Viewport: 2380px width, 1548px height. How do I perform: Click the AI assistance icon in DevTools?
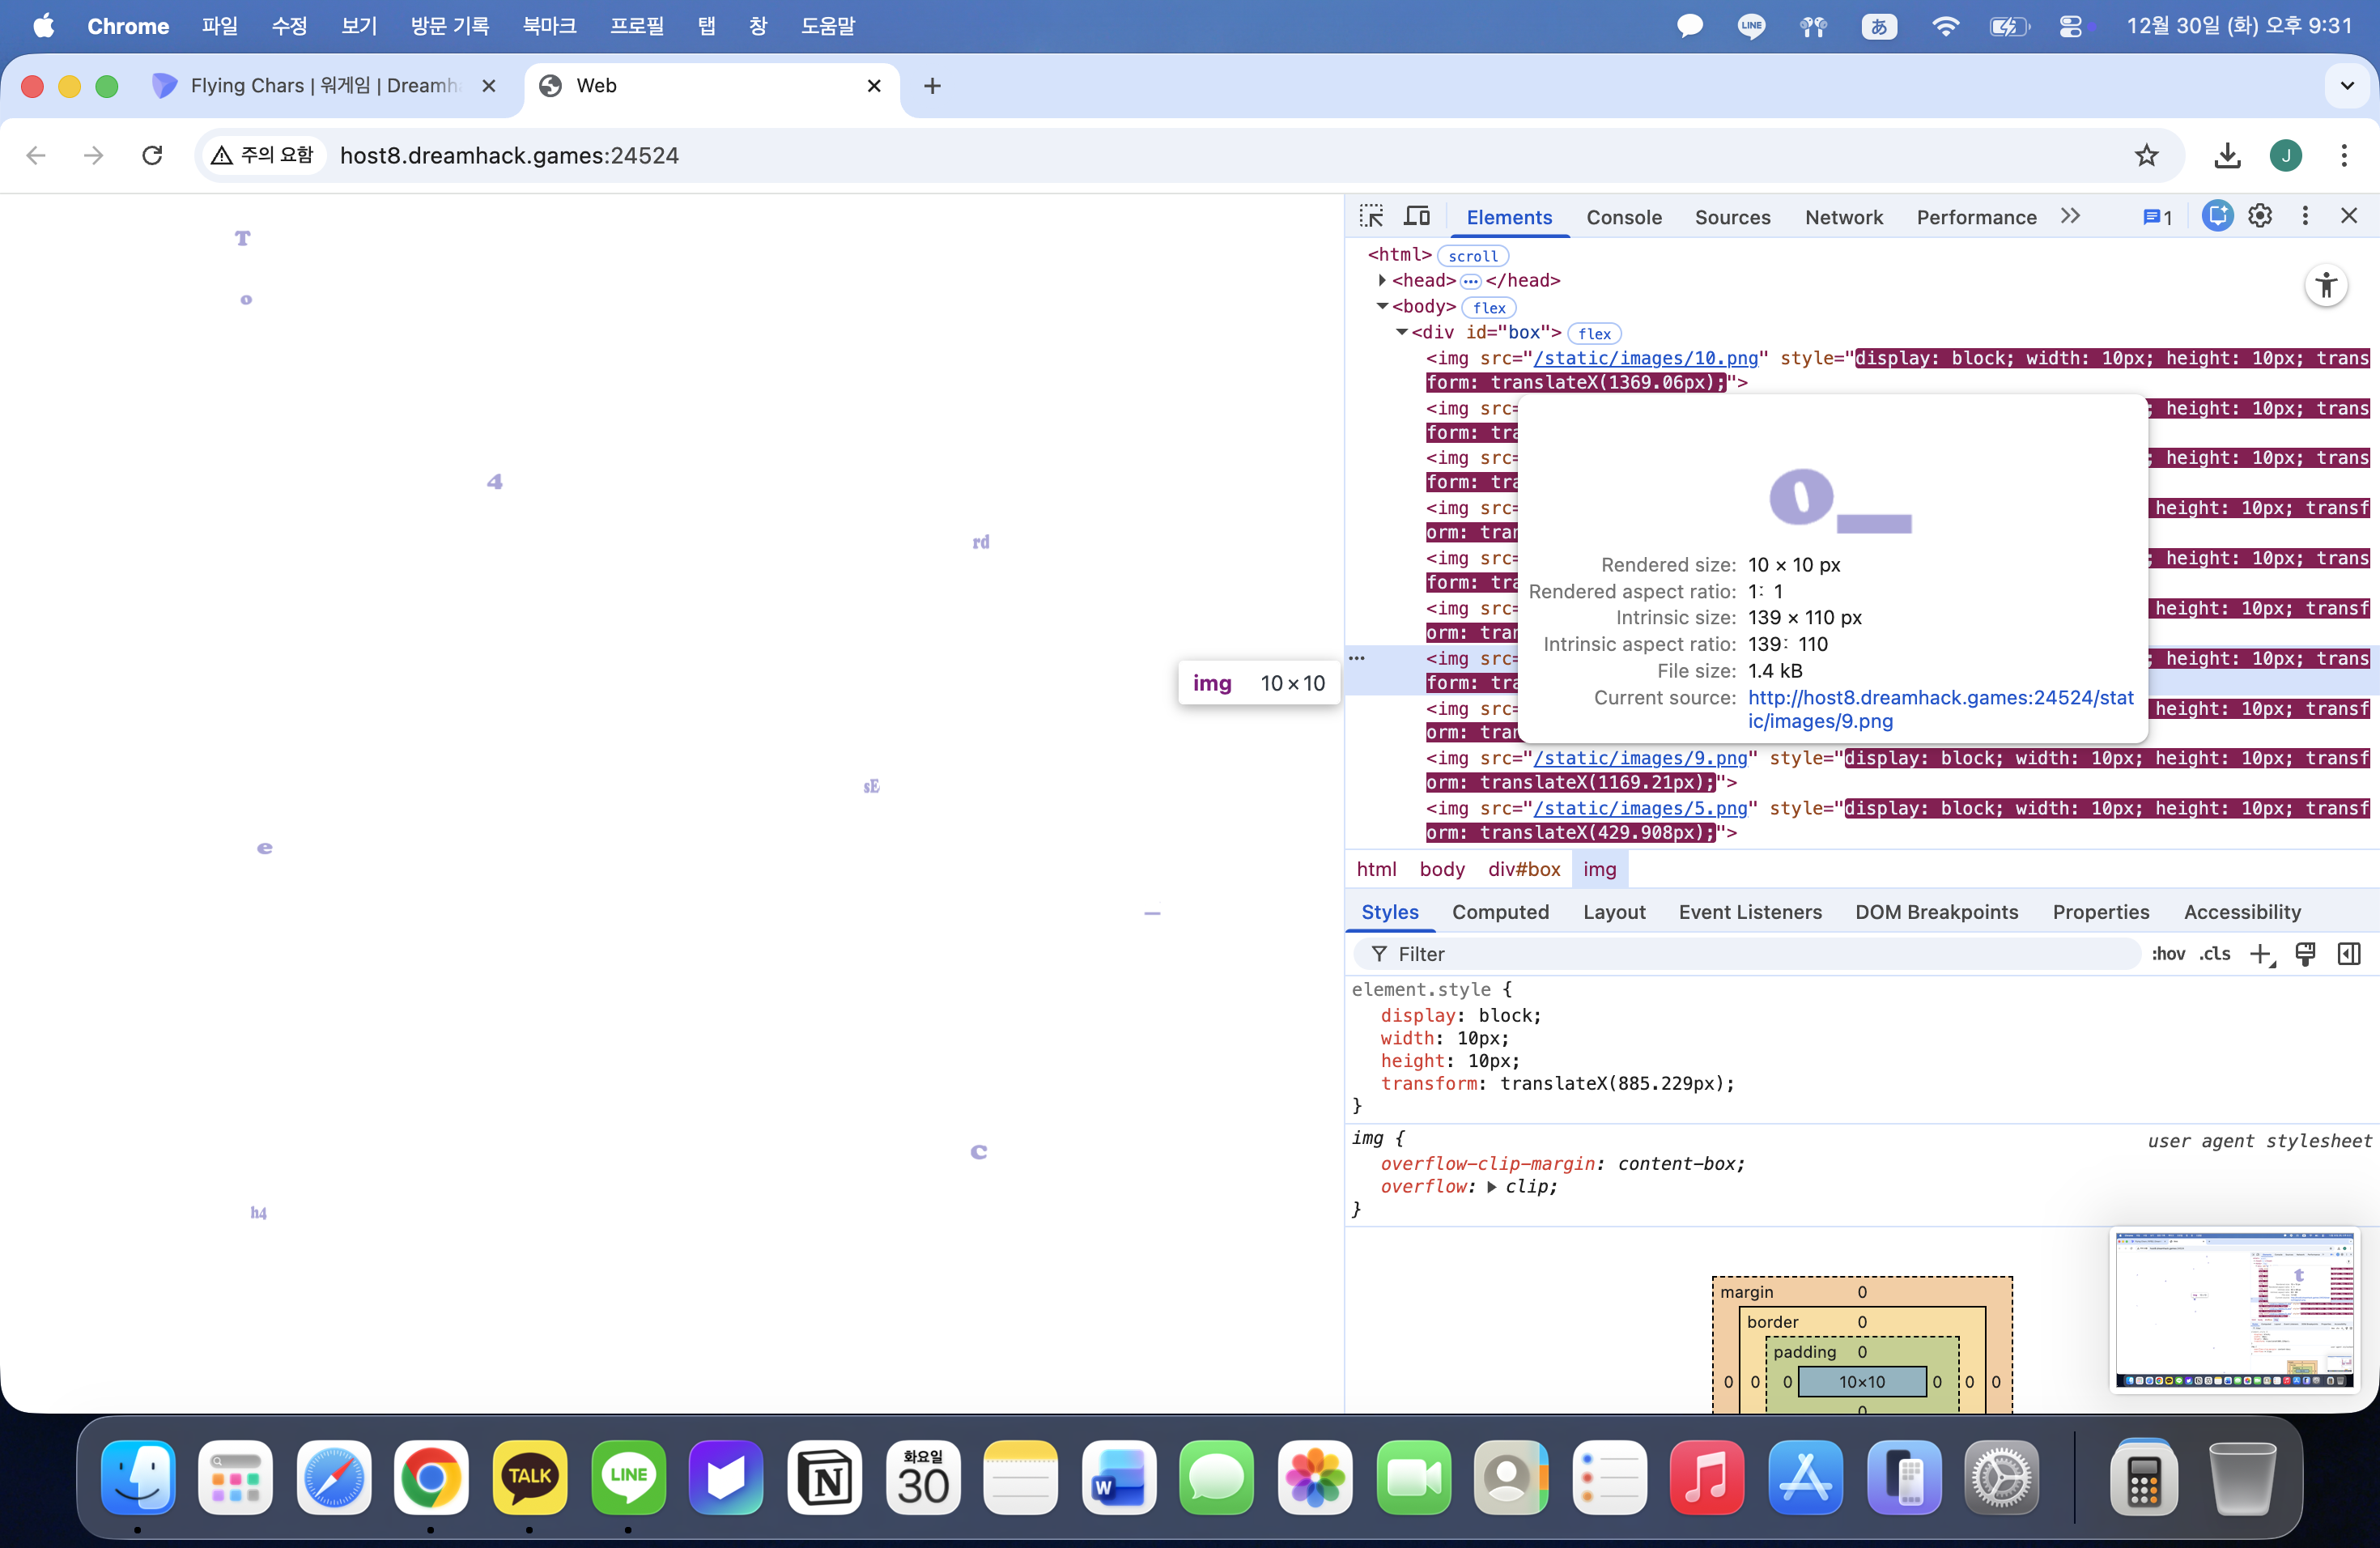(x=2216, y=216)
